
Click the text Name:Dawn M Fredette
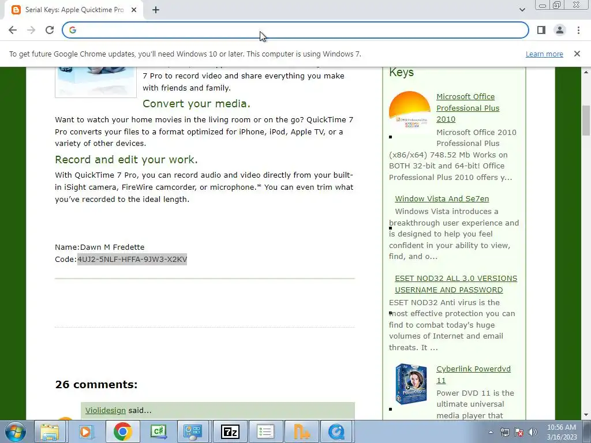click(x=99, y=247)
